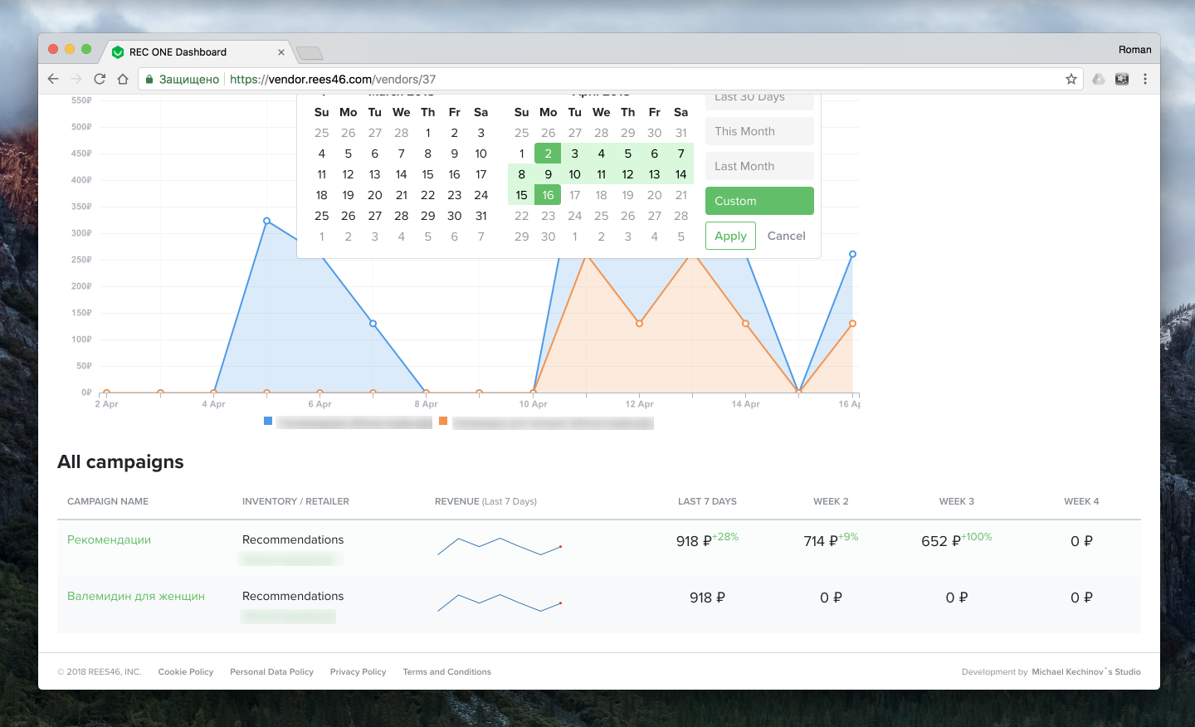Open the Валемидин для женщин campaign
This screenshot has height=727, width=1195.
(x=135, y=596)
